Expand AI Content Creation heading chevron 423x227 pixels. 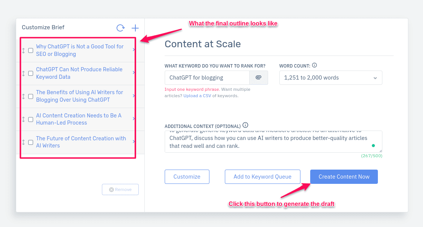pyautogui.click(x=134, y=119)
